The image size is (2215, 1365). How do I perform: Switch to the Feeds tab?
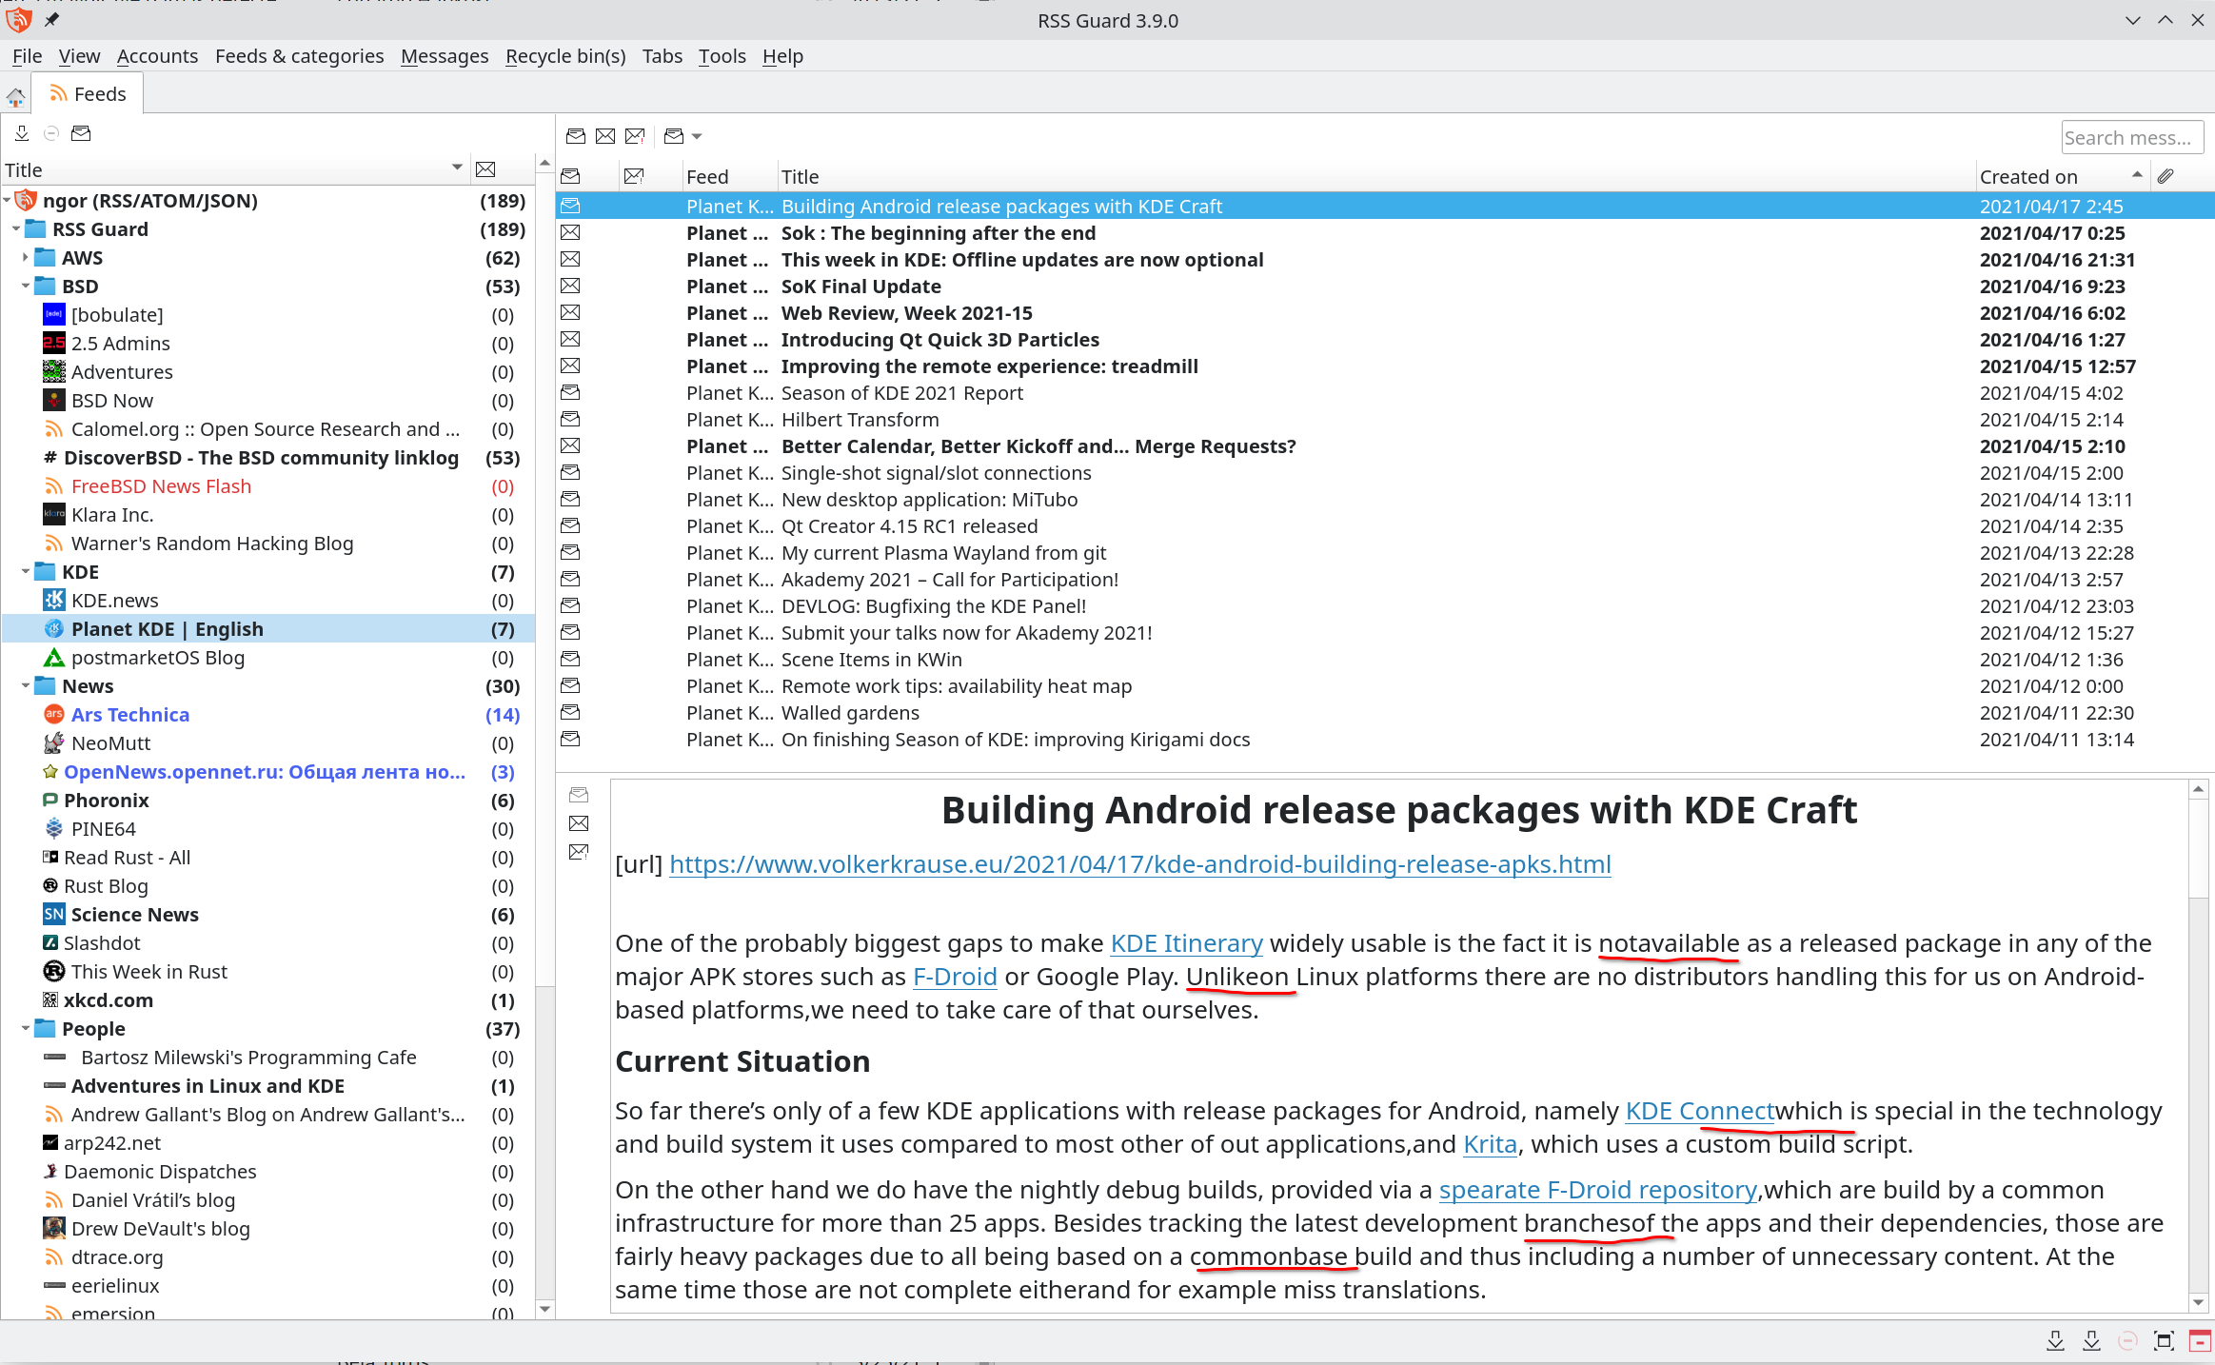tap(88, 93)
